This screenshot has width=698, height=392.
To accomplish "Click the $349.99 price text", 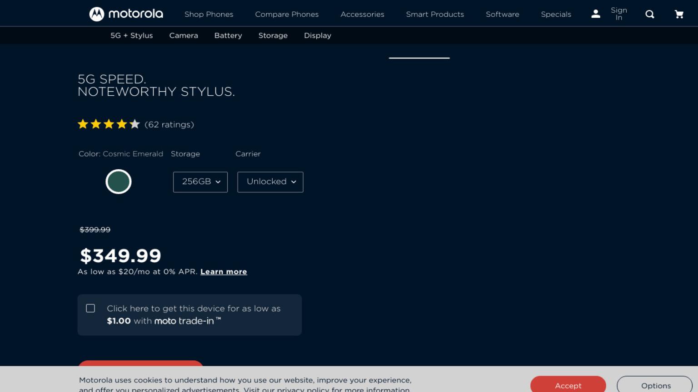I will [x=120, y=256].
